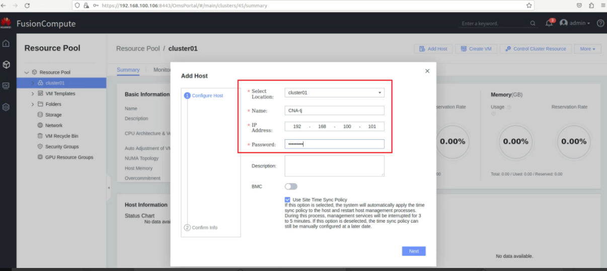Viewport: 607px width, 271px height.
Task: Click the last IP octet field 101
Action: click(x=372, y=127)
